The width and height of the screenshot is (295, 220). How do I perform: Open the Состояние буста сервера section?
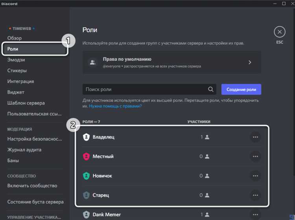(35, 202)
